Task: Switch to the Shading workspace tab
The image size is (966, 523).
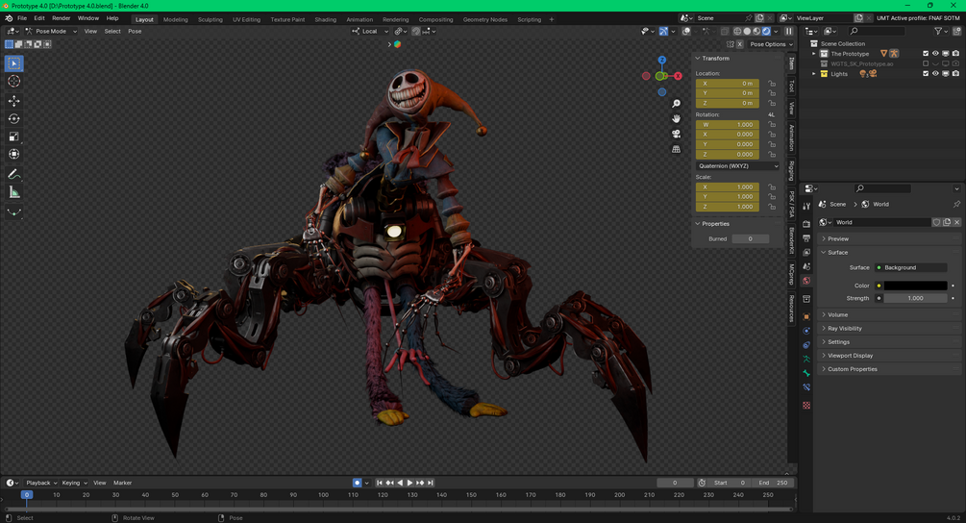Action: tap(325, 19)
